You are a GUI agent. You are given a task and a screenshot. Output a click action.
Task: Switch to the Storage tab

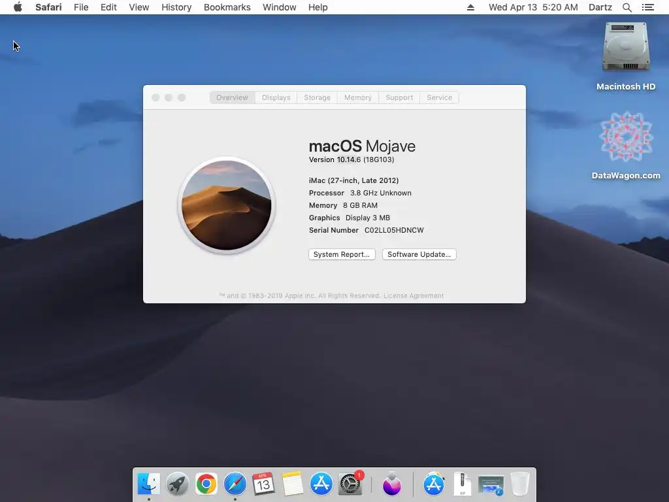[317, 97]
